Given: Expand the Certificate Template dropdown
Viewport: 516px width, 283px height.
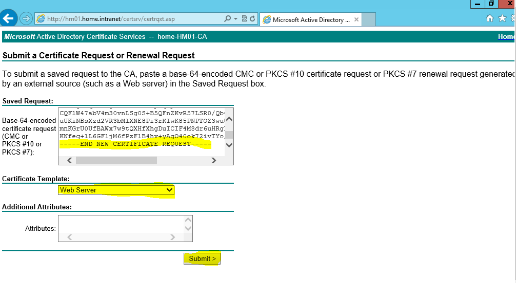Looking at the screenshot, I should pyautogui.click(x=170, y=190).
